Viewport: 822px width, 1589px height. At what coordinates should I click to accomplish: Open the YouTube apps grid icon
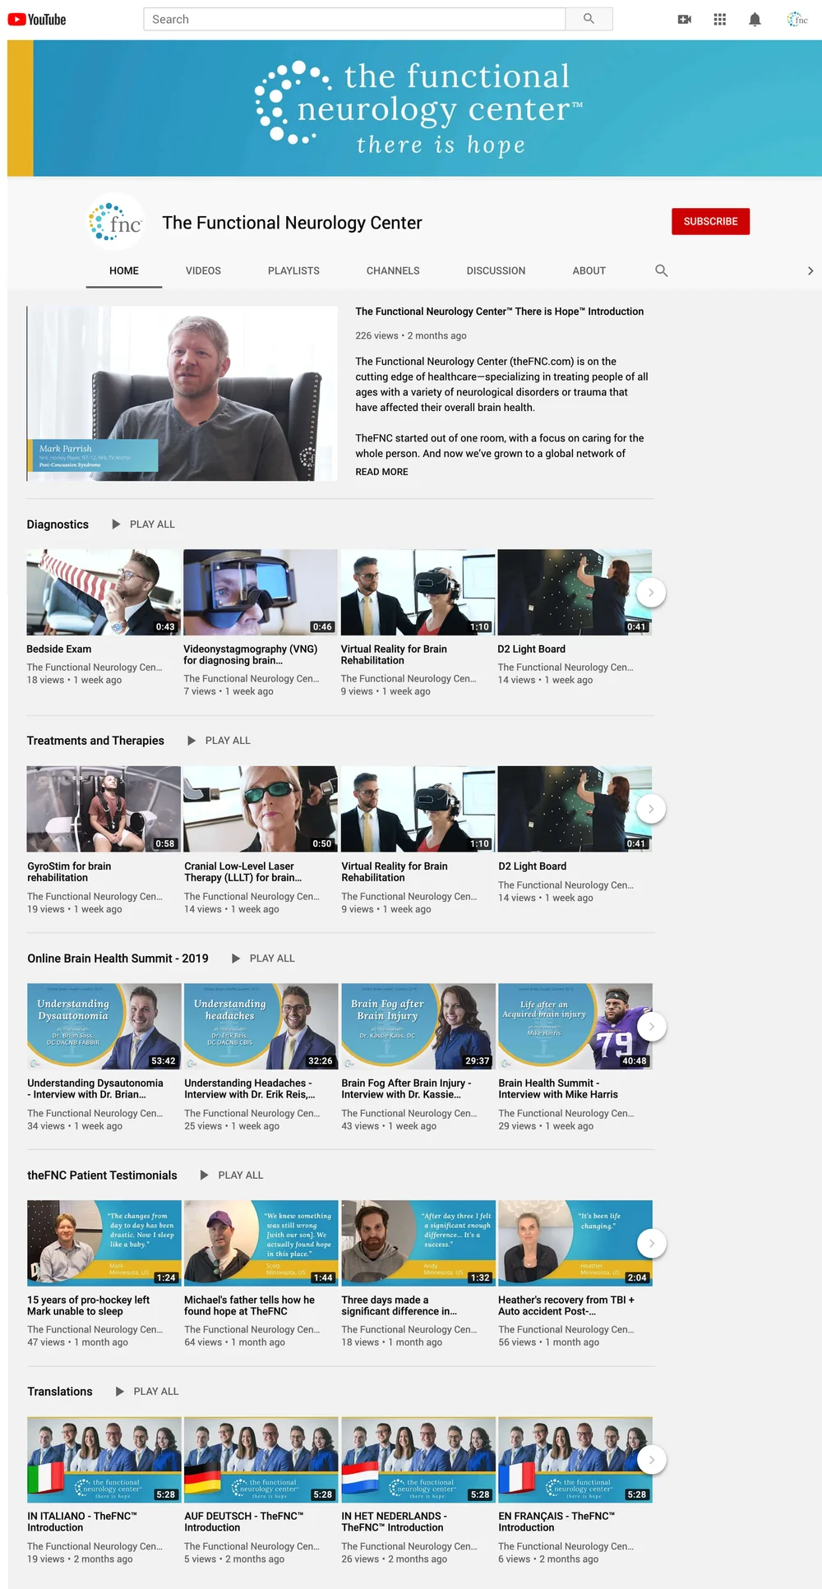(x=719, y=19)
